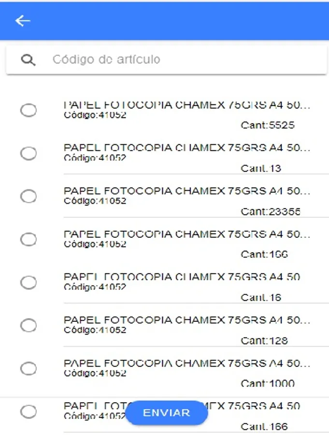Select radio button for the Cant:128 row
The image size is (329, 435).
point(29,326)
